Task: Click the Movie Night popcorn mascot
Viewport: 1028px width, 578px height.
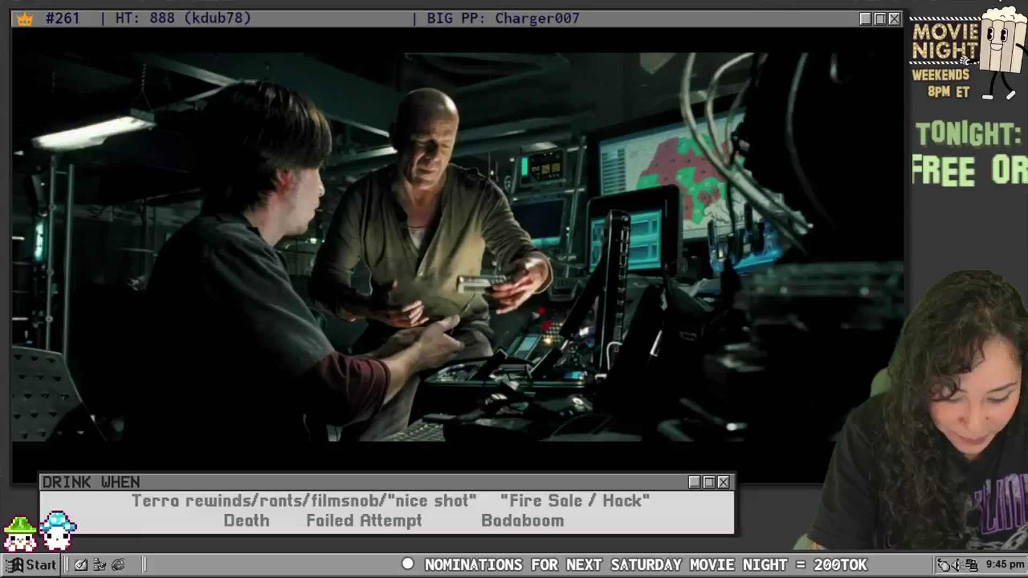Action: (x=1002, y=52)
